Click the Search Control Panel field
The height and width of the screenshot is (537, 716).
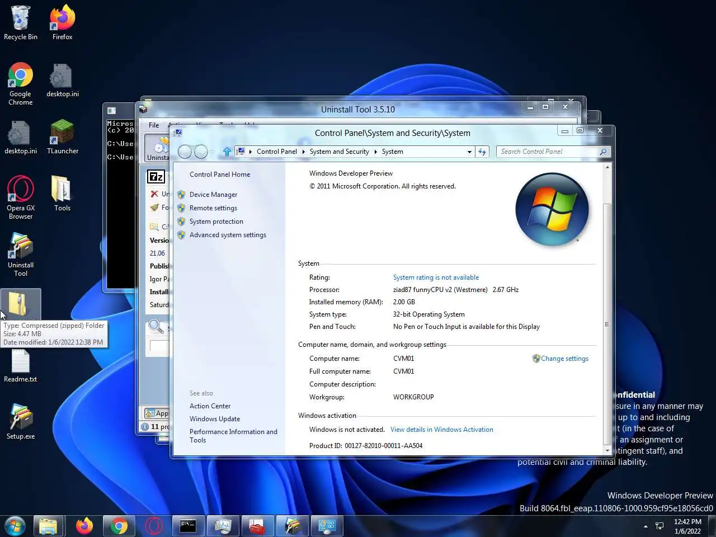click(547, 152)
